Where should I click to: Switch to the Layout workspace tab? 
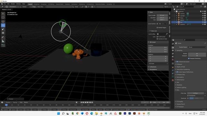click(x=30, y=4)
